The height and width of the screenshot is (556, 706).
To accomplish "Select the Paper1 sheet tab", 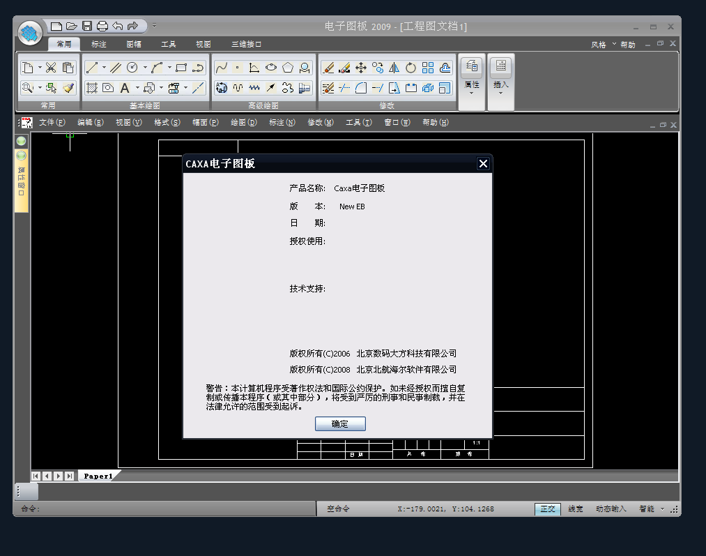I will coord(98,476).
